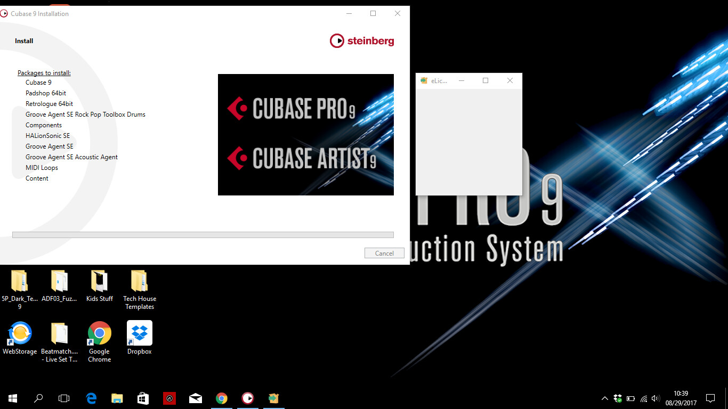The image size is (728, 409).
Task: Open Beatmatch... - Live Set T... folder
Action: [59, 342]
